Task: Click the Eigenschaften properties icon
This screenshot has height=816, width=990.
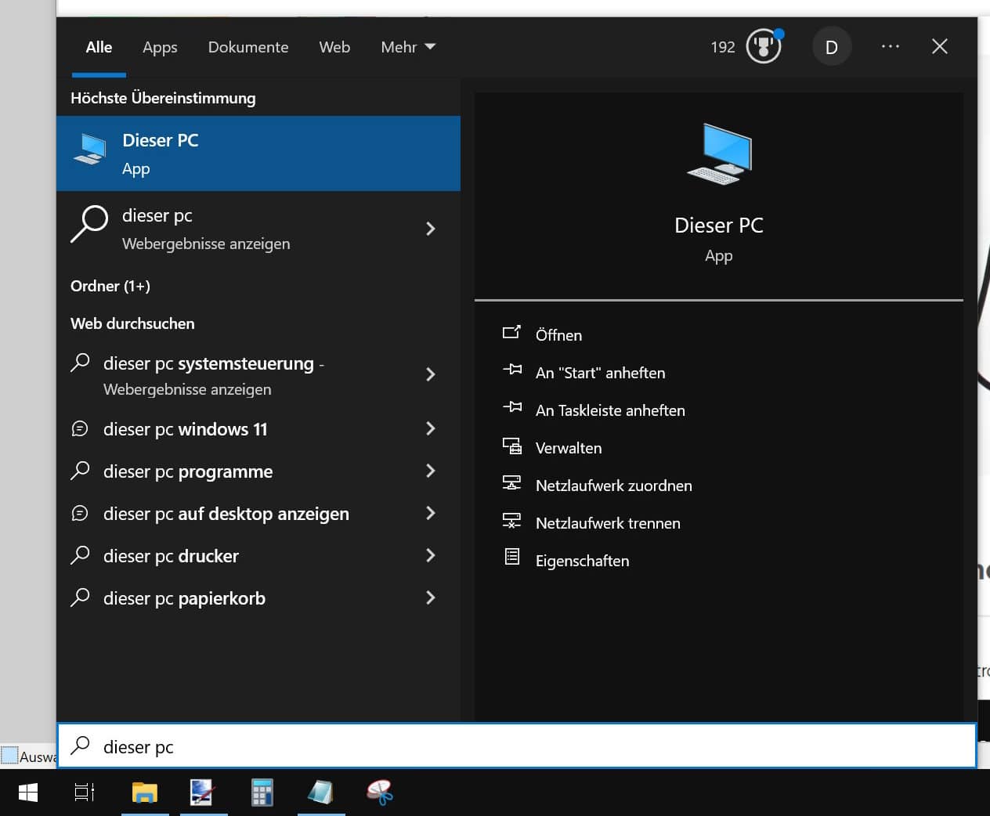Action: 511,557
